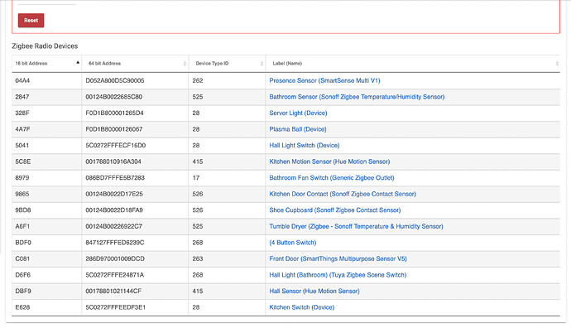Select 16 bit address 04A4
The image size is (571, 328).
pos(22,80)
